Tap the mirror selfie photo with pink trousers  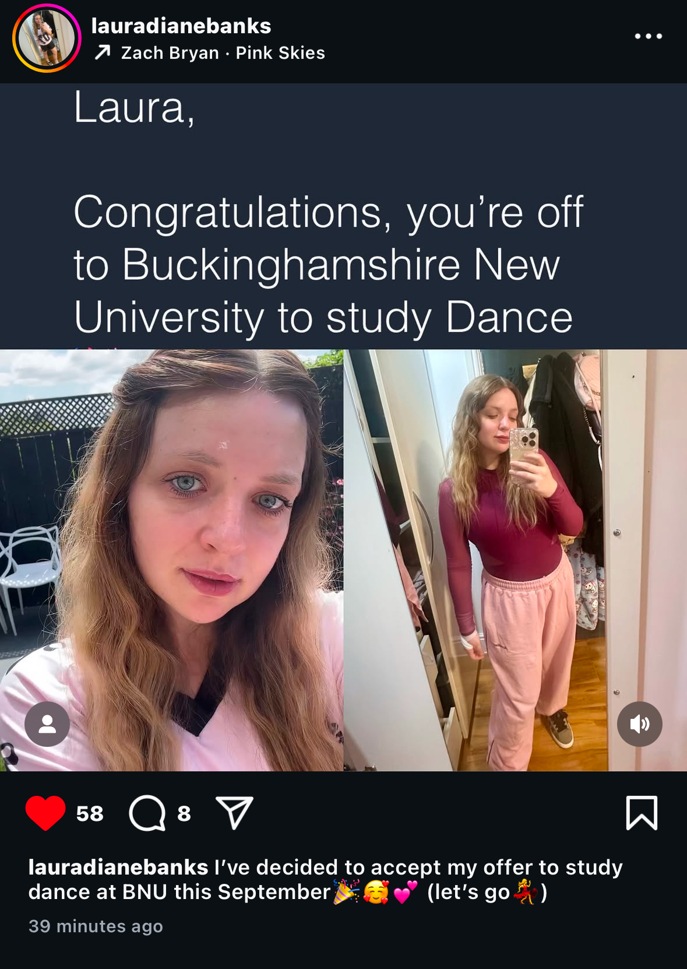515,560
